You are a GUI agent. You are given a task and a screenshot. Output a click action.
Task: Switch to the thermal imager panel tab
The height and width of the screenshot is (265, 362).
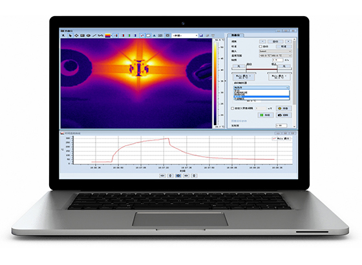click(x=235, y=35)
